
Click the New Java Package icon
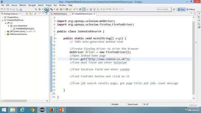click(57, 9)
